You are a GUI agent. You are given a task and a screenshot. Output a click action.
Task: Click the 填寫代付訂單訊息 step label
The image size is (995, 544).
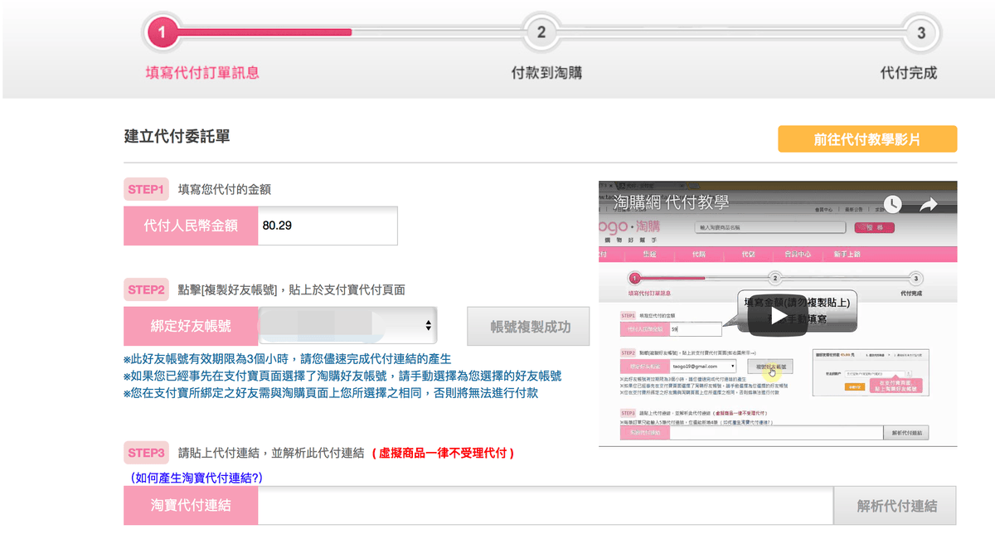coord(202,73)
